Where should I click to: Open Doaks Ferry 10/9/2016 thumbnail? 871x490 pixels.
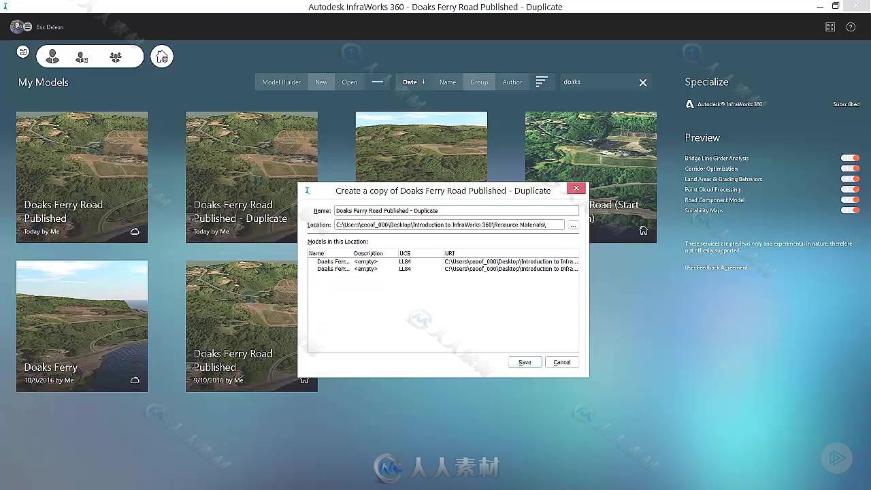click(82, 326)
